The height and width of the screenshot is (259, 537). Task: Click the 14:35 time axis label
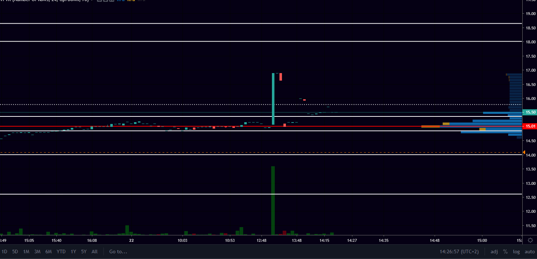[x=384, y=240]
